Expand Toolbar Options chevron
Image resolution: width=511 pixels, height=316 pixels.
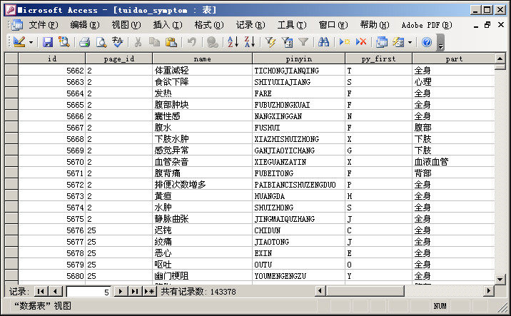(440, 43)
